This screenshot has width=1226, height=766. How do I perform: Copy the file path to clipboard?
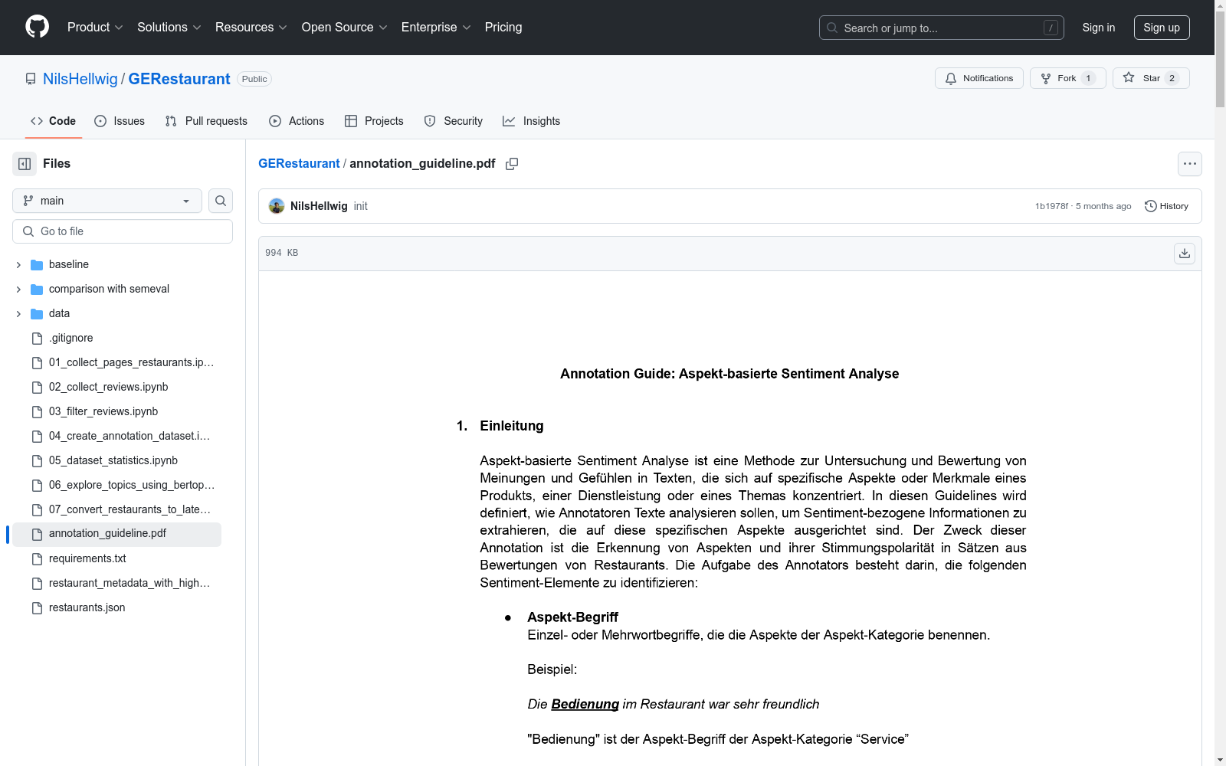point(512,164)
